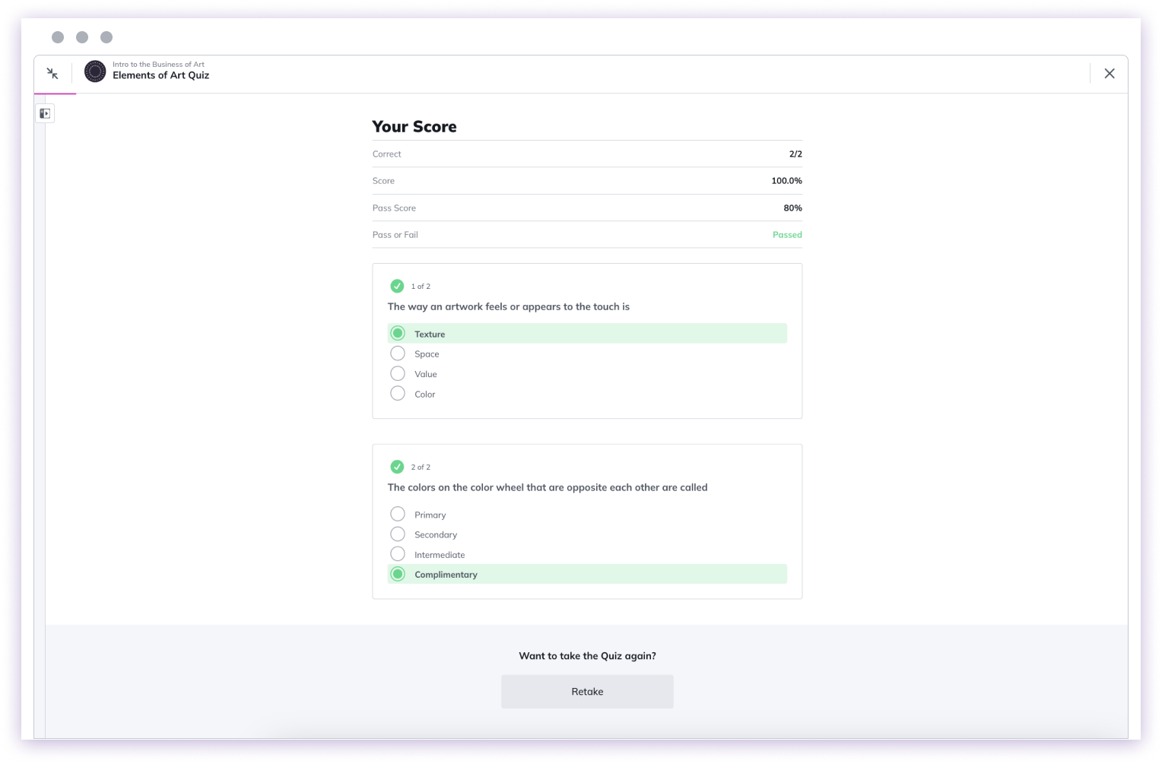Choose the Intermediate radio option

click(398, 553)
